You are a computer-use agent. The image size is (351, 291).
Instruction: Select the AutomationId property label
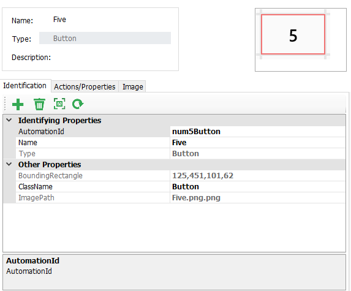[x=42, y=131]
